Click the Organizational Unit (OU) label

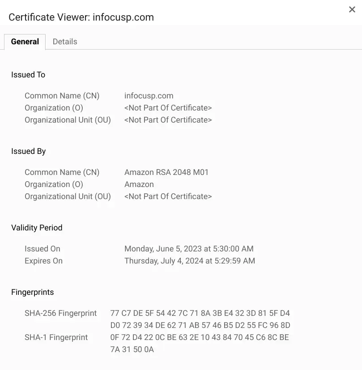pos(68,119)
